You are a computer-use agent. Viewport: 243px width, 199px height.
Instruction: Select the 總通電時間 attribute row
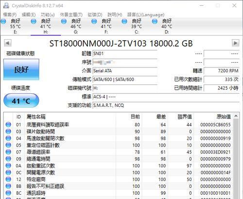pos(119,159)
